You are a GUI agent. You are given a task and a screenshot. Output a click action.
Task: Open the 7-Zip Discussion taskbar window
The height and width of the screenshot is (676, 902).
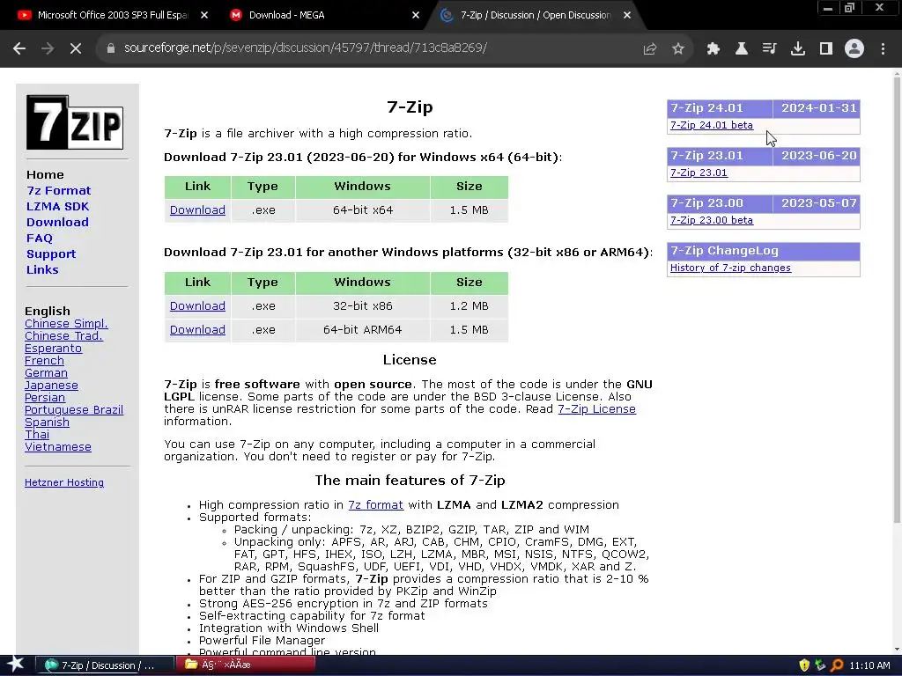point(106,665)
